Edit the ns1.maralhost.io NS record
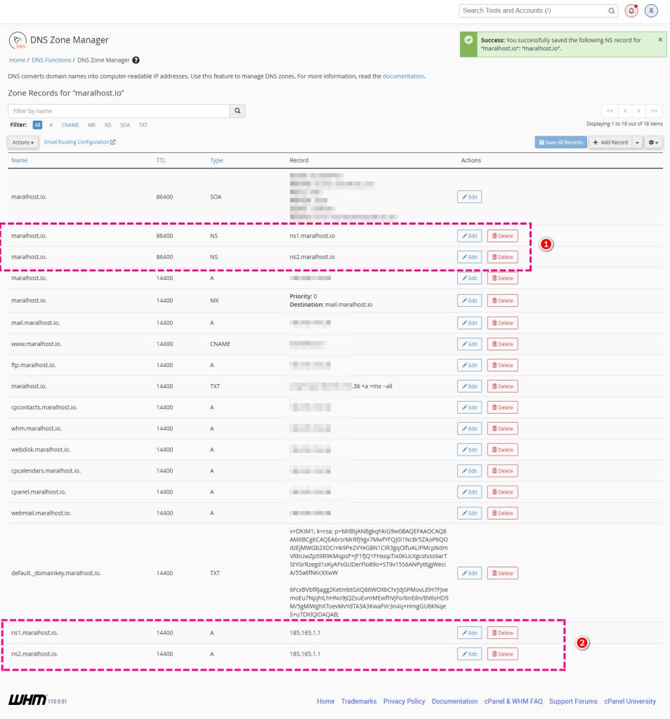Image resolution: width=670 pixels, height=719 pixels. point(469,236)
